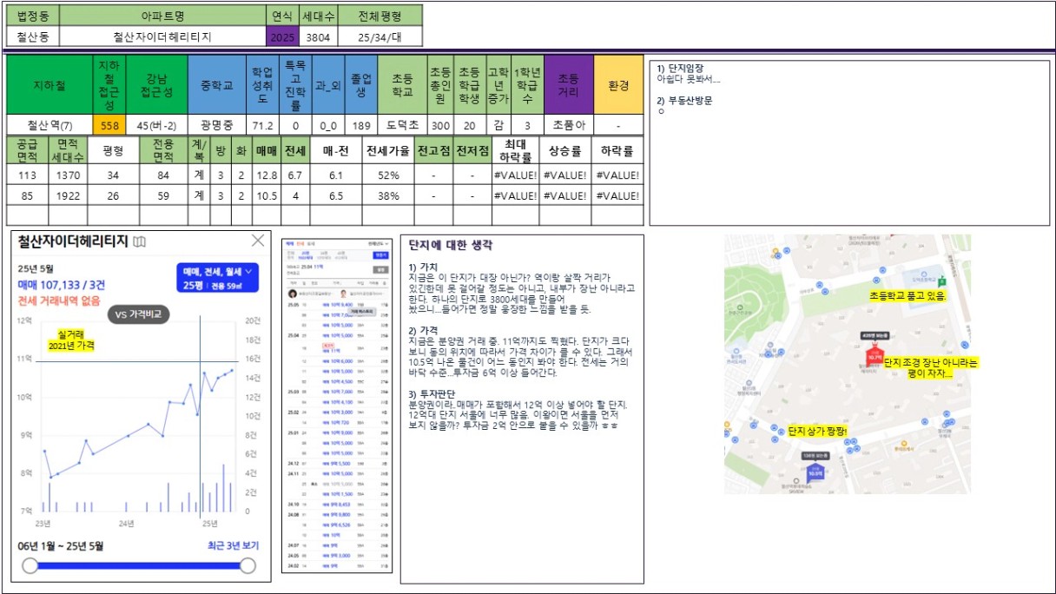Select the orange 558 access cell

point(109,125)
